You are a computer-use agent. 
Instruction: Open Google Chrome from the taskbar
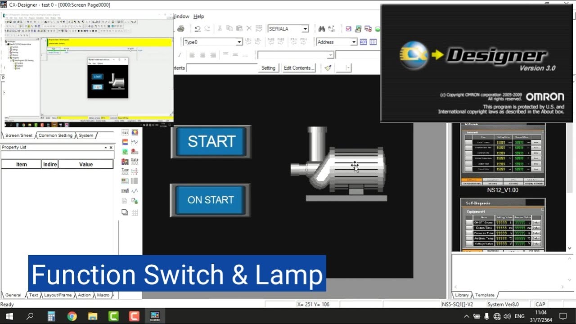click(x=72, y=316)
